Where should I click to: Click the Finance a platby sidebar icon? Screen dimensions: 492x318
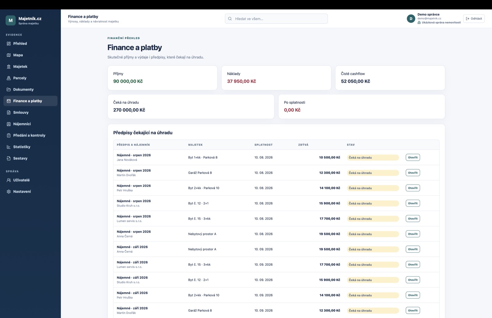9,101
